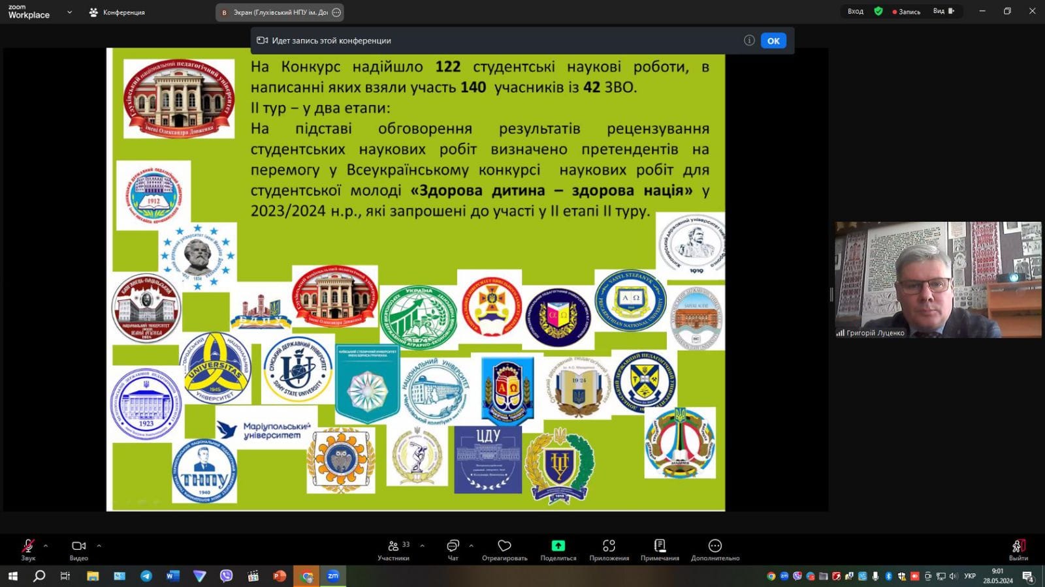Open the Участники participants panel
This screenshot has width=1045, height=587.
[393, 549]
